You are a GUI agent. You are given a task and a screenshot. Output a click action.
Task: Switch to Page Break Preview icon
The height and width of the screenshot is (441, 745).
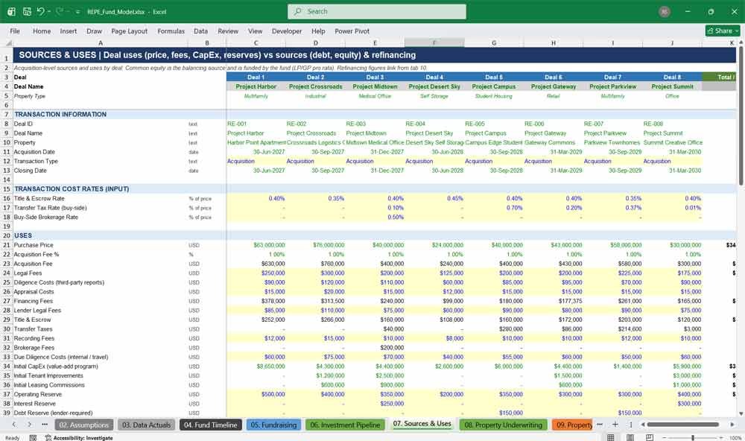[x=649, y=437]
